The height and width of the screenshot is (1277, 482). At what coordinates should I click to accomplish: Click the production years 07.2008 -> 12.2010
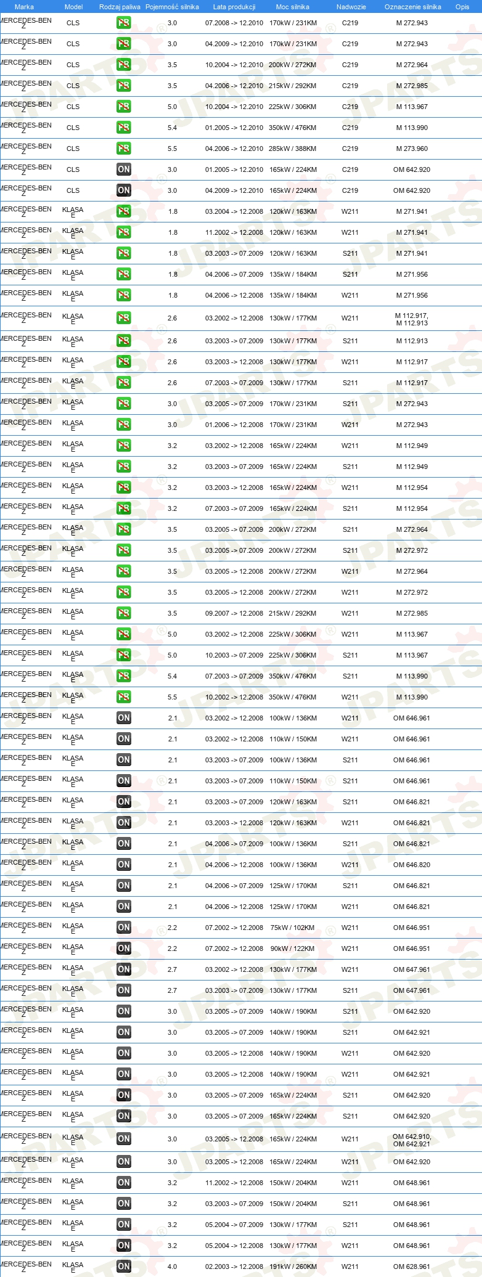click(234, 23)
